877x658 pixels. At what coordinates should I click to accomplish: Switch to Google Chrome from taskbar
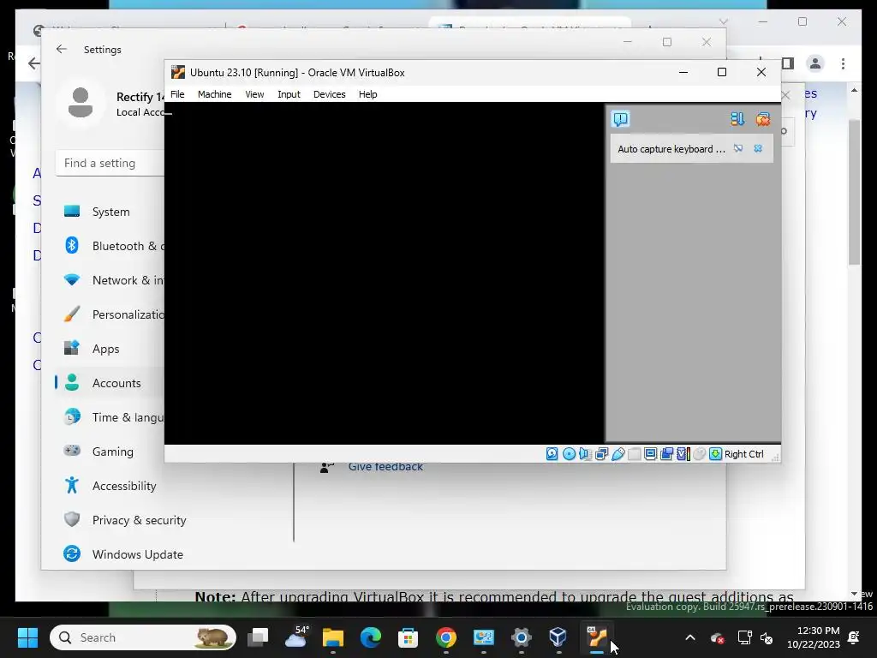[x=445, y=637]
